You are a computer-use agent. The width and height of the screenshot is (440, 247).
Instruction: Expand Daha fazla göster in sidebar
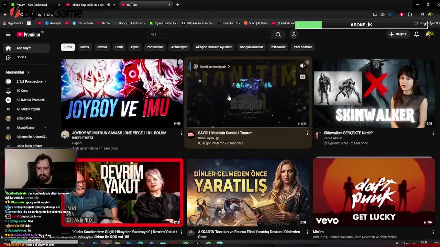point(27,146)
